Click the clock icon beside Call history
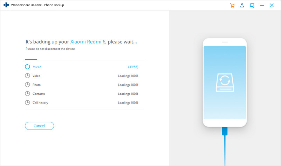This screenshot has height=166, width=281. tap(27, 102)
